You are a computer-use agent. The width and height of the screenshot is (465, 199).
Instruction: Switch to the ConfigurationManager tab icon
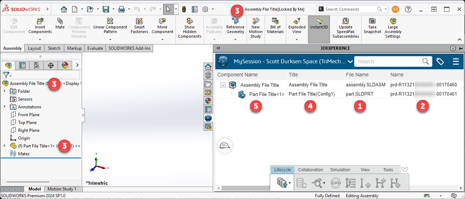tap(36, 65)
